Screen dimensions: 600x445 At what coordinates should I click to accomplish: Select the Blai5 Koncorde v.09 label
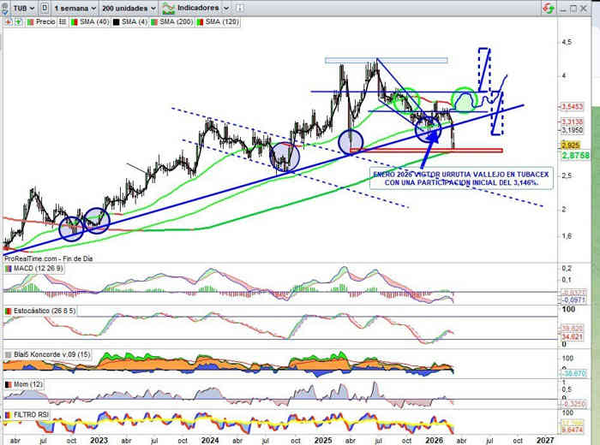pyautogui.click(x=47, y=353)
